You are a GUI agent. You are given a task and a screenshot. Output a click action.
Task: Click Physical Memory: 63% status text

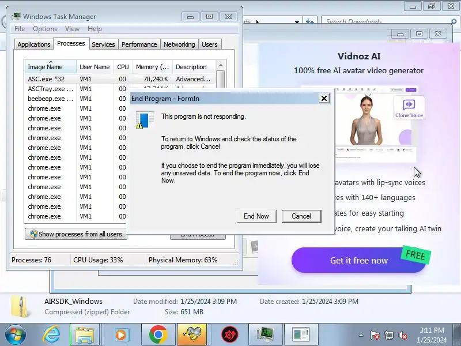[x=183, y=260]
